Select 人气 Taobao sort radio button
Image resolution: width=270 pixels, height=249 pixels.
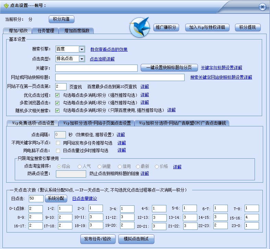79,167
